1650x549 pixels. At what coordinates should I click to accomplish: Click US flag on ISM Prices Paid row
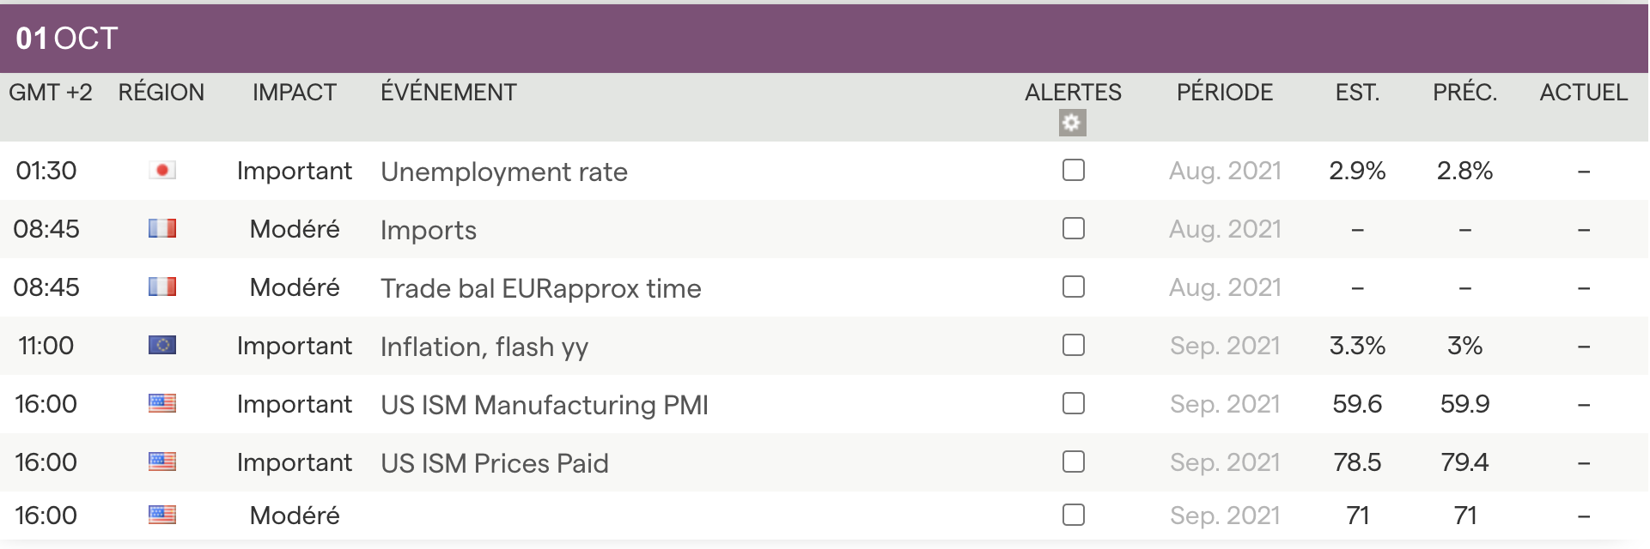point(162,462)
